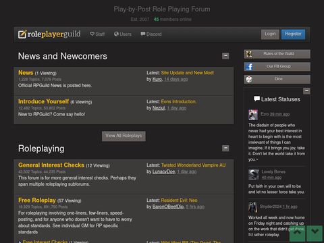Viewport: 324px width, 243px height.
Task: Click the roleplayerguild logo
Action: (x=49, y=34)
